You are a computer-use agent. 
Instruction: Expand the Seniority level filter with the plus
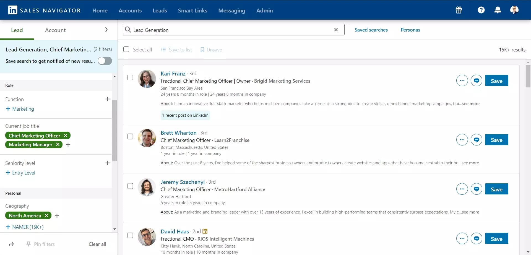click(108, 163)
